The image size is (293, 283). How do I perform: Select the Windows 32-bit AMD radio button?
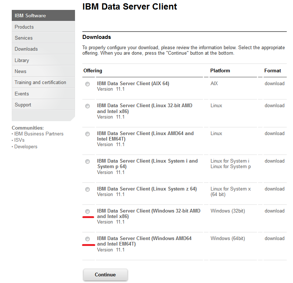[87, 211]
